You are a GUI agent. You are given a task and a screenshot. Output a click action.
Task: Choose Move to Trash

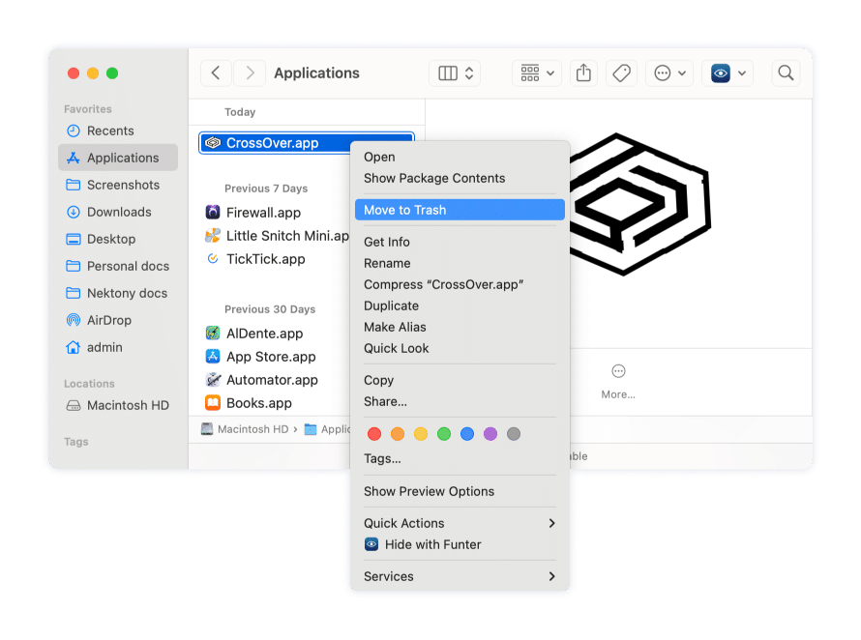click(x=460, y=210)
